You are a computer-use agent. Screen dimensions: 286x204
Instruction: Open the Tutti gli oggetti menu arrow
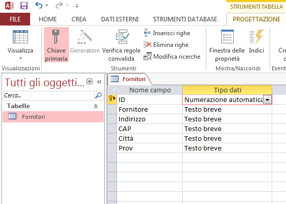(x=89, y=82)
